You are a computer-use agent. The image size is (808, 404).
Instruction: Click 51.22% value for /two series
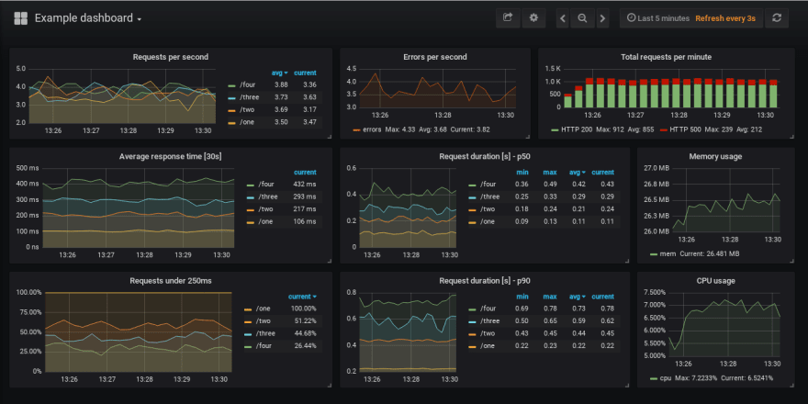tap(304, 321)
